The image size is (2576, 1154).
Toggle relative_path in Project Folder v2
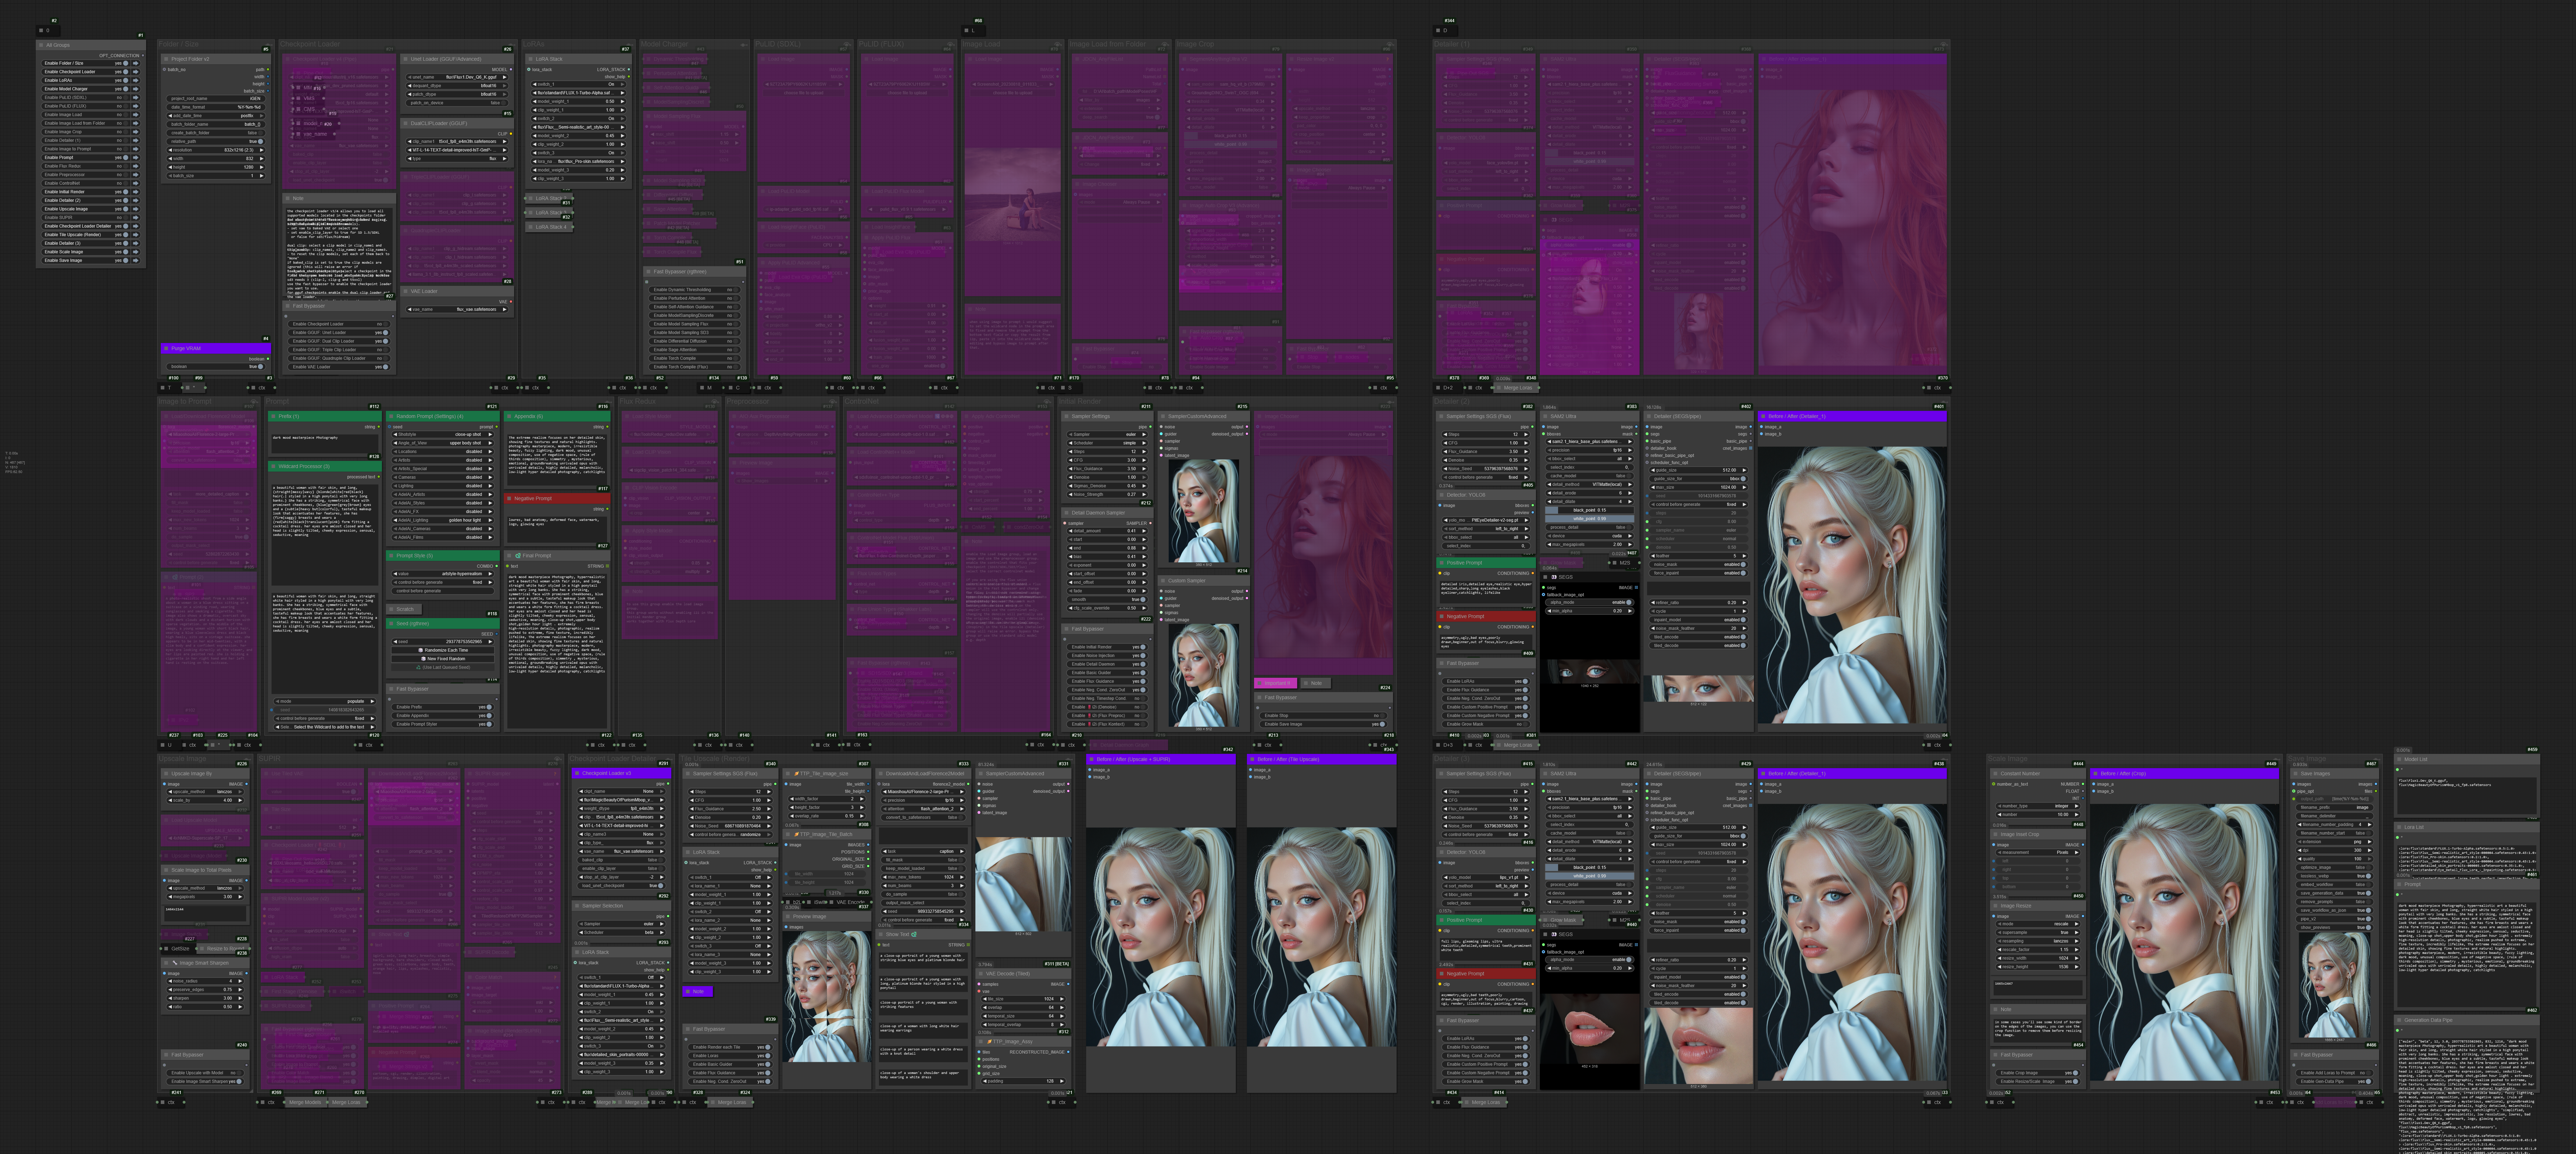pos(261,142)
